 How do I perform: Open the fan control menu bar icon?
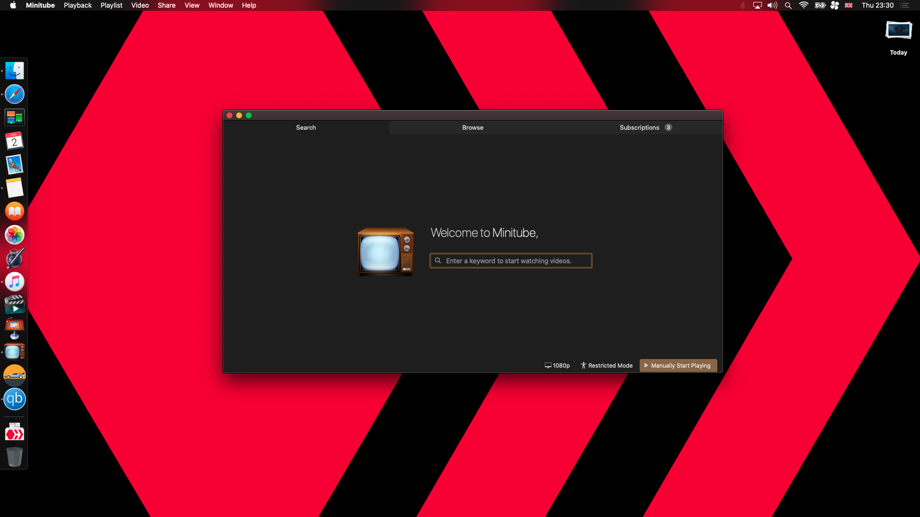click(835, 5)
